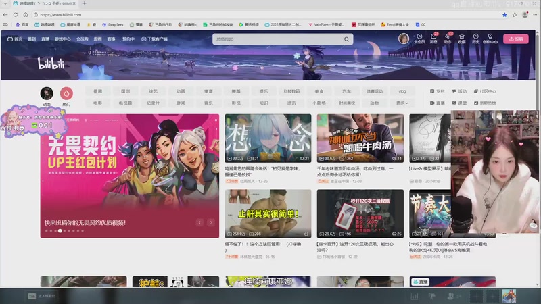The height and width of the screenshot is (304, 541).
Task: Open 消息 messages icon
Action: 433,39
